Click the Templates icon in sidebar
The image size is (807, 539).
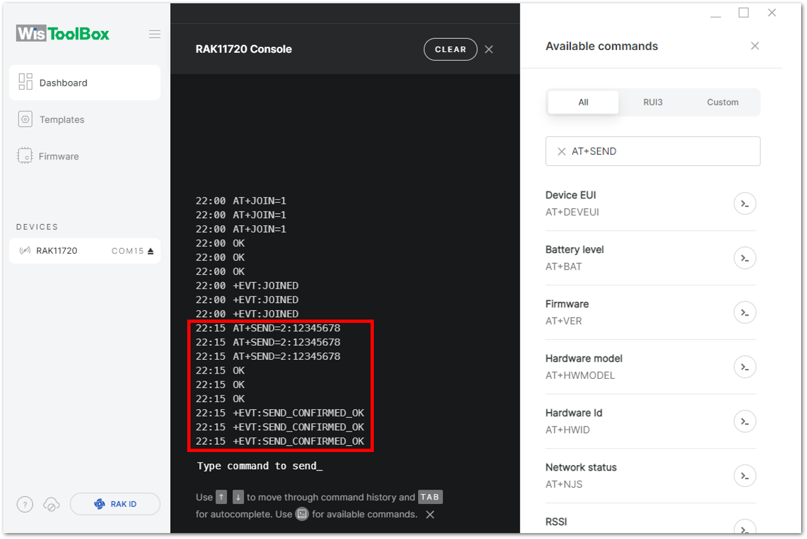coord(25,119)
